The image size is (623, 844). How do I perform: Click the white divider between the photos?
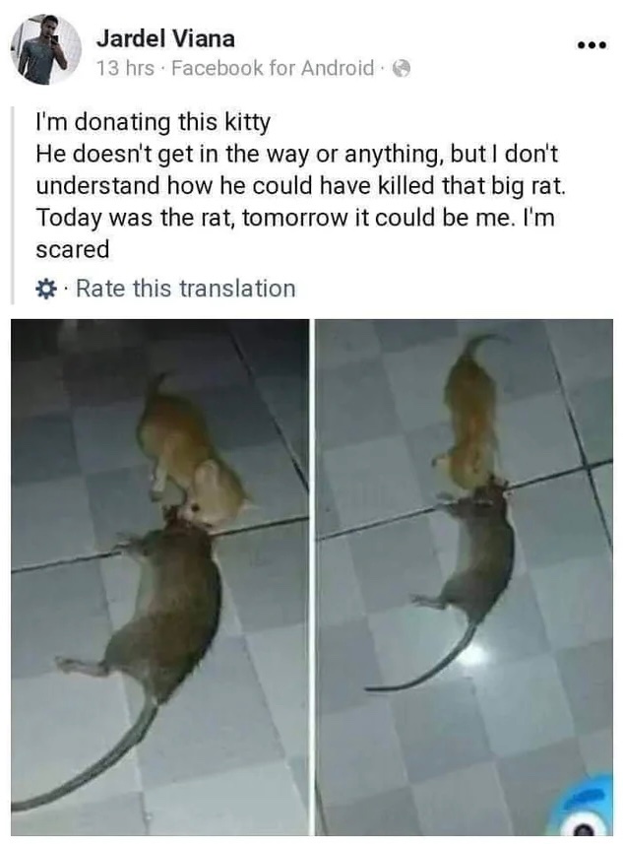[x=313, y=577]
